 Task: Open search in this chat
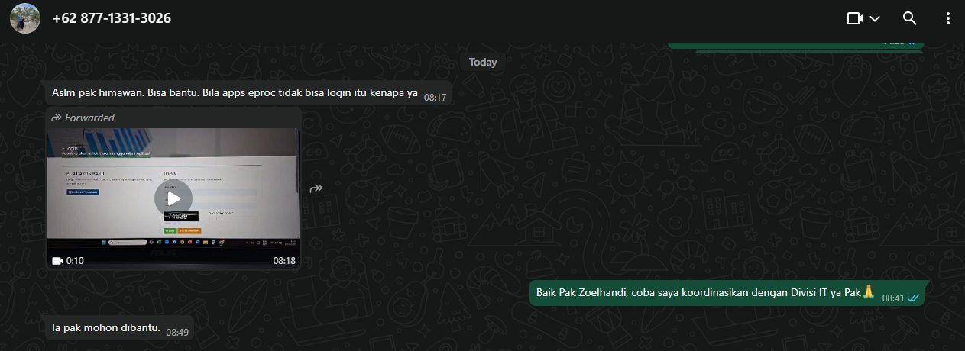(909, 18)
